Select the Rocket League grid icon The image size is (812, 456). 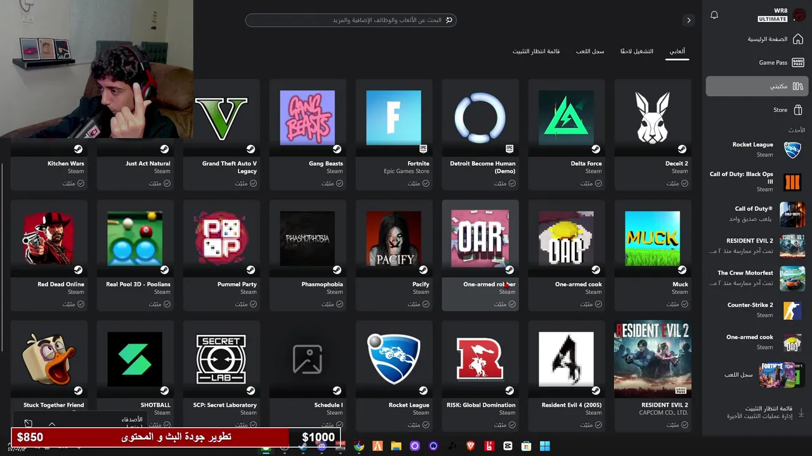[x=393, y=359]
